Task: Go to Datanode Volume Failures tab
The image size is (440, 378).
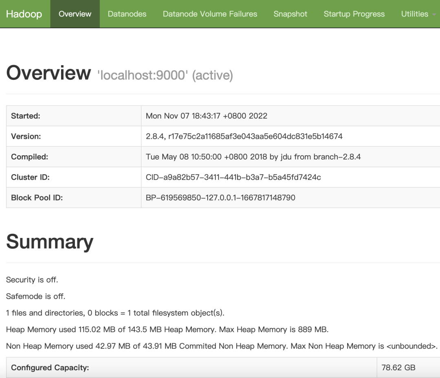Action: click(x=210, y=14)
